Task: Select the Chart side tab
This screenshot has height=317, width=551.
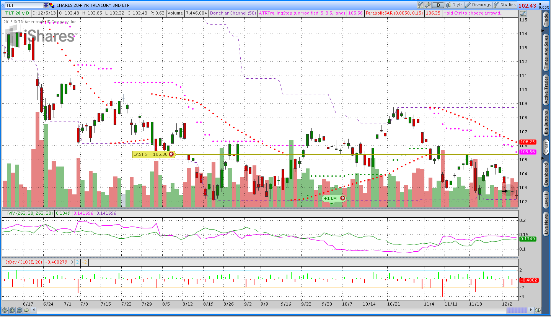Action: (x=546, y=147)
